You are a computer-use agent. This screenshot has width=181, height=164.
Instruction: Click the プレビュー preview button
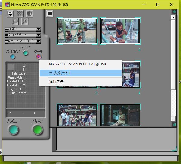[x=14, y=129]
